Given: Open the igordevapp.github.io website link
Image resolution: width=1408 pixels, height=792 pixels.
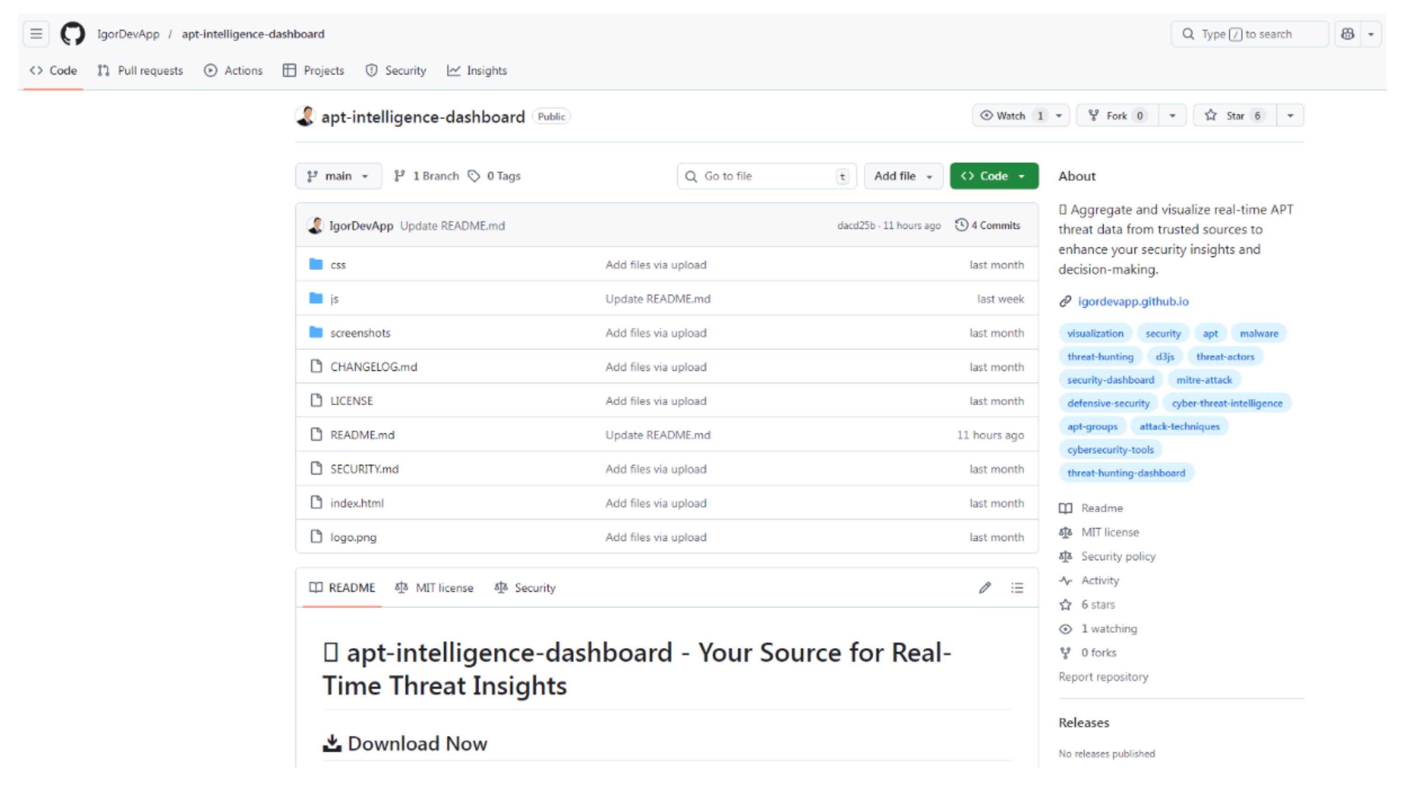Looking at the screenshot, I should click(x=1133, y=301).
